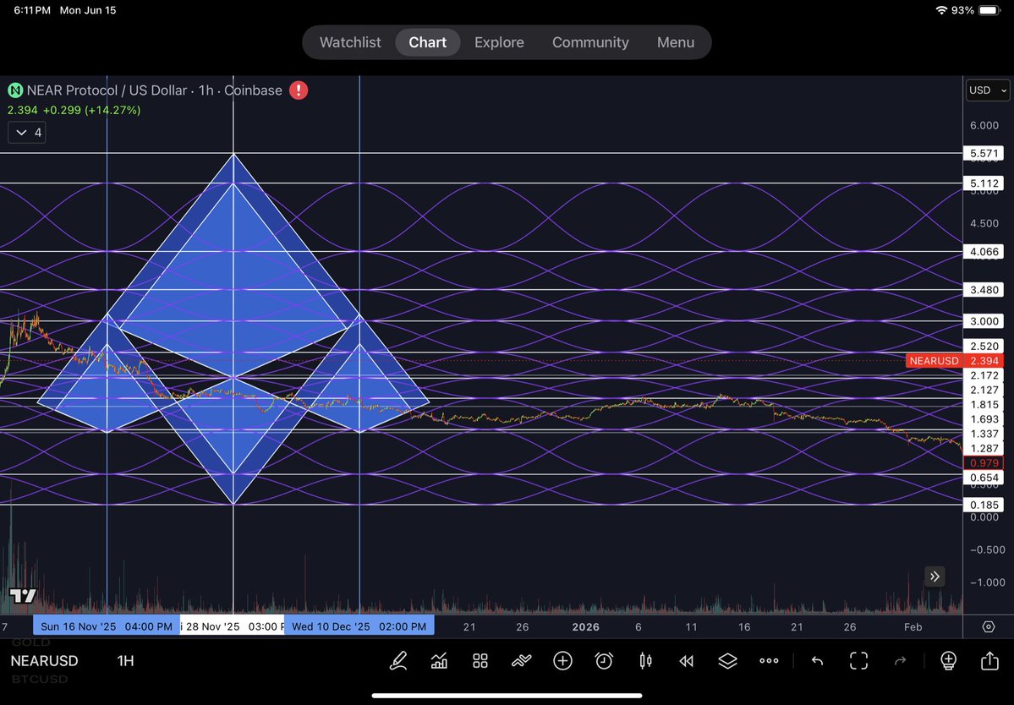Select the 3.480 price level label

point(984,290)
